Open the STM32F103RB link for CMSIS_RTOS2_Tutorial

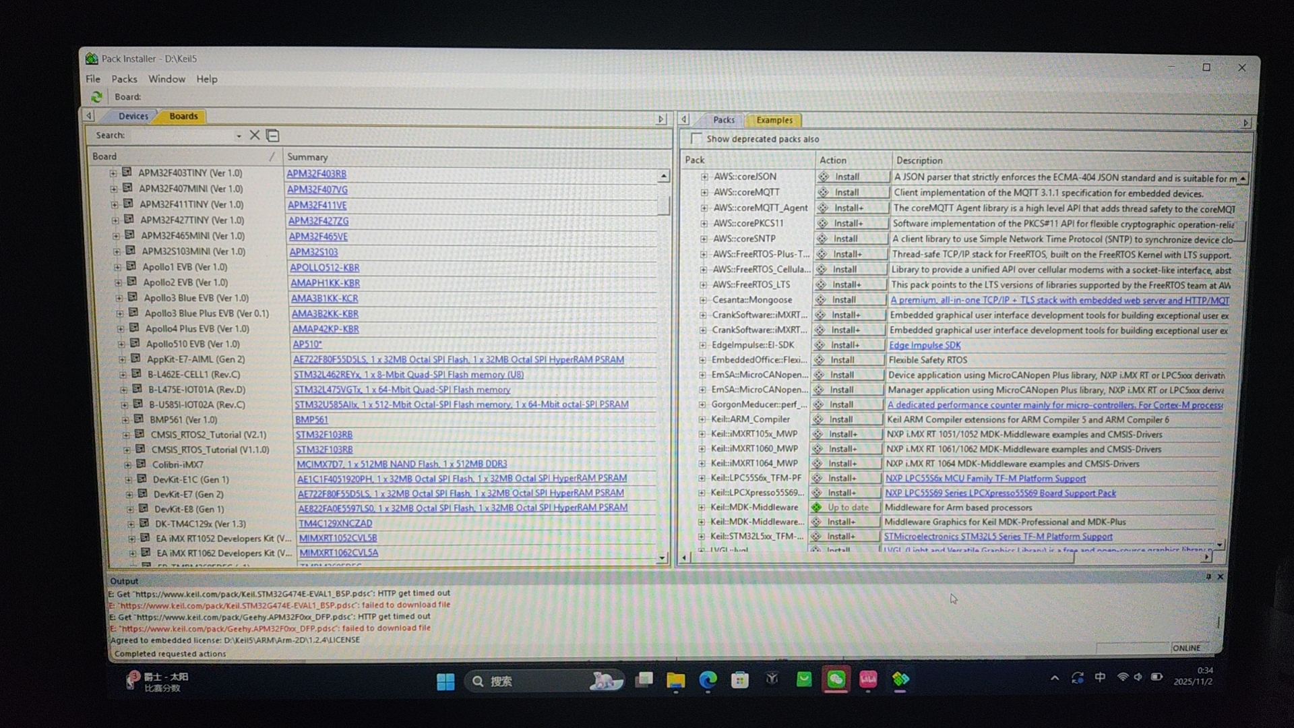click(x=323, y=435)
